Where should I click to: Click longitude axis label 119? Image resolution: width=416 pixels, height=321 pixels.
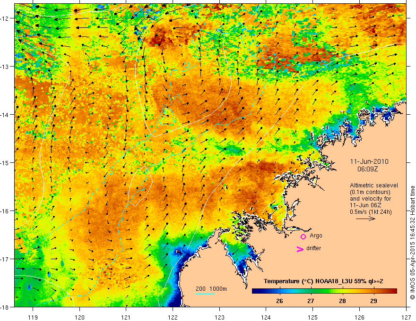click(33, 317)
